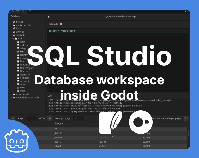Open the film_category table
This screenshot has height=158, width=199.
[27, 68]
